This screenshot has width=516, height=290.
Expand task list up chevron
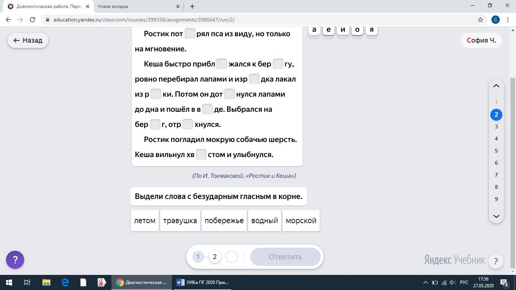pyautogui.click(x=496, y=86)
